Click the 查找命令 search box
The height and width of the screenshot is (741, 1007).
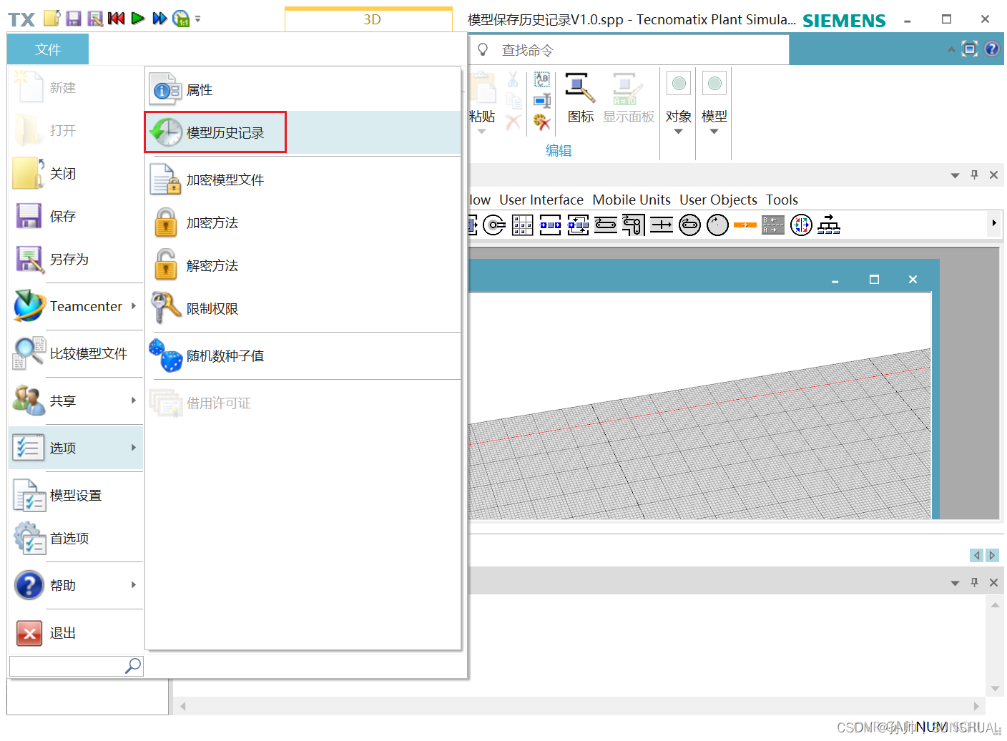tap(629, 49)
